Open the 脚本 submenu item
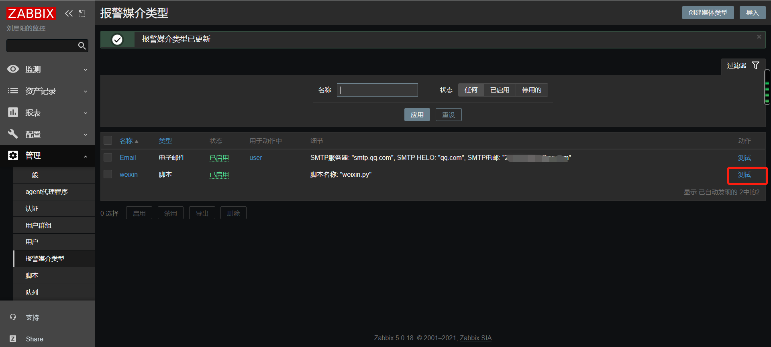Viewport: 771px width, 347px height. click(x=54, y=275)
